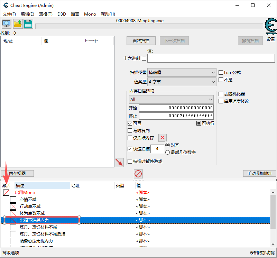Viewport: 277px width, 258px height.
Task: Select the 装备心法无视内力 row text
Action: pyautogui.click(x=36, y=241)
